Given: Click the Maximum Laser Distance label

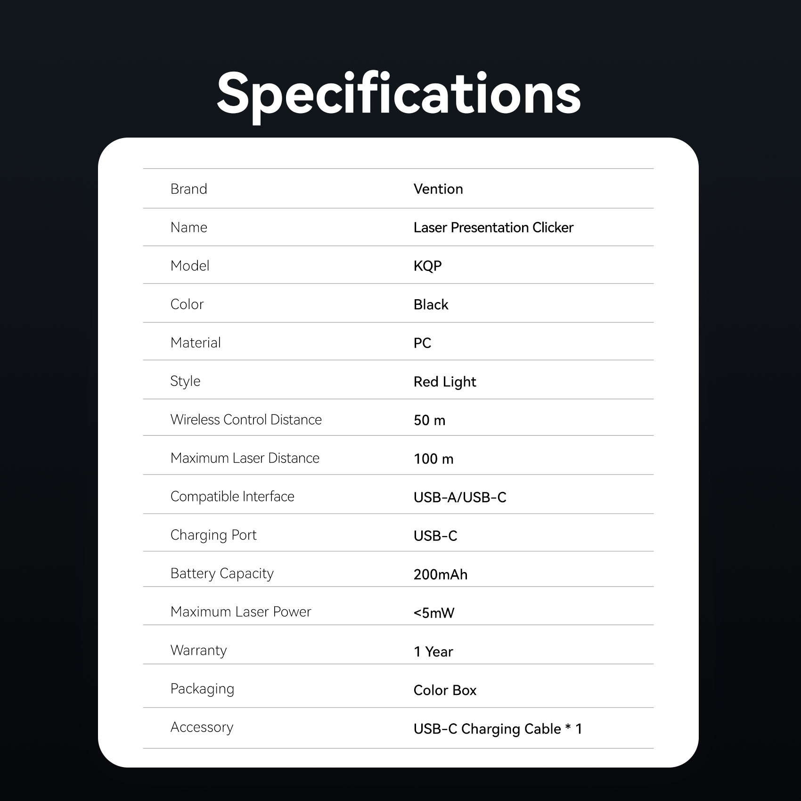Looking at the screenshot, I should pos(245,458).
